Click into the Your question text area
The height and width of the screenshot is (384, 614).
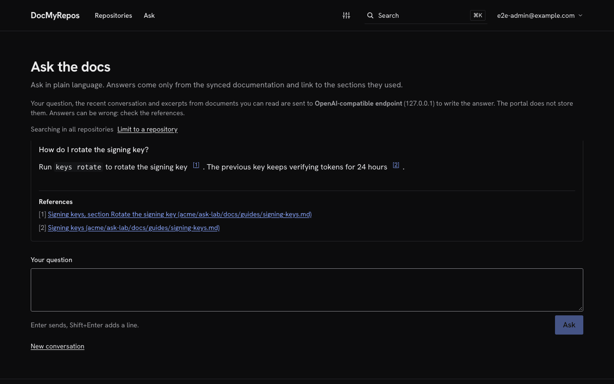click(307, 290)
